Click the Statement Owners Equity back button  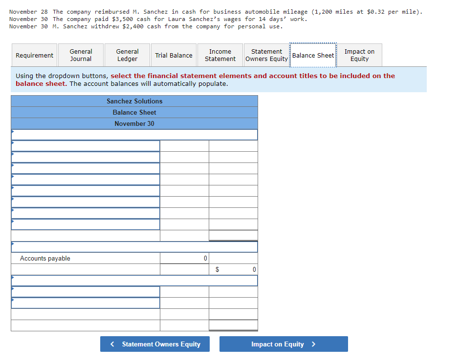click(x=155, y=344)
